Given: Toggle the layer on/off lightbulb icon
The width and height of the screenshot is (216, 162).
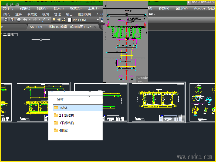Looking at the screenshot, I should (x=54, y=20).
